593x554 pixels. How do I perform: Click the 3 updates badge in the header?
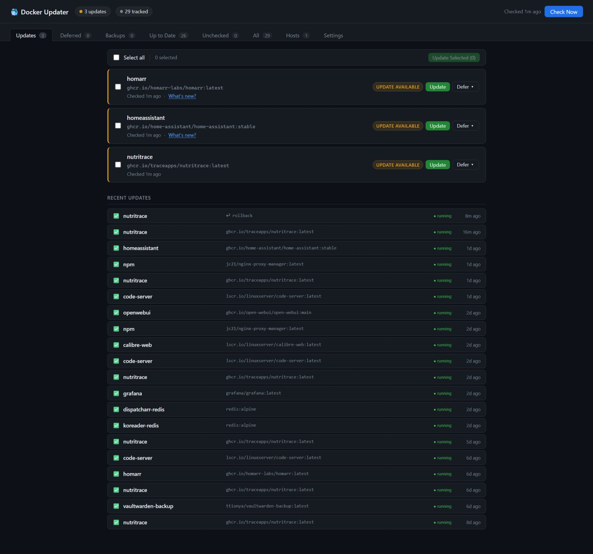click(x=93, y=12)
